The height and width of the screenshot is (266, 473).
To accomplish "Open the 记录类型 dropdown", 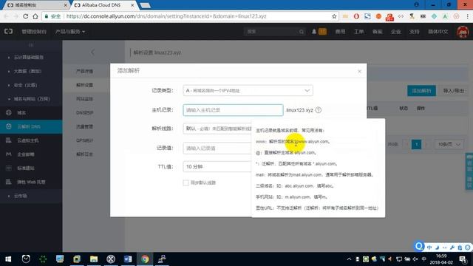I will [248, 90].
